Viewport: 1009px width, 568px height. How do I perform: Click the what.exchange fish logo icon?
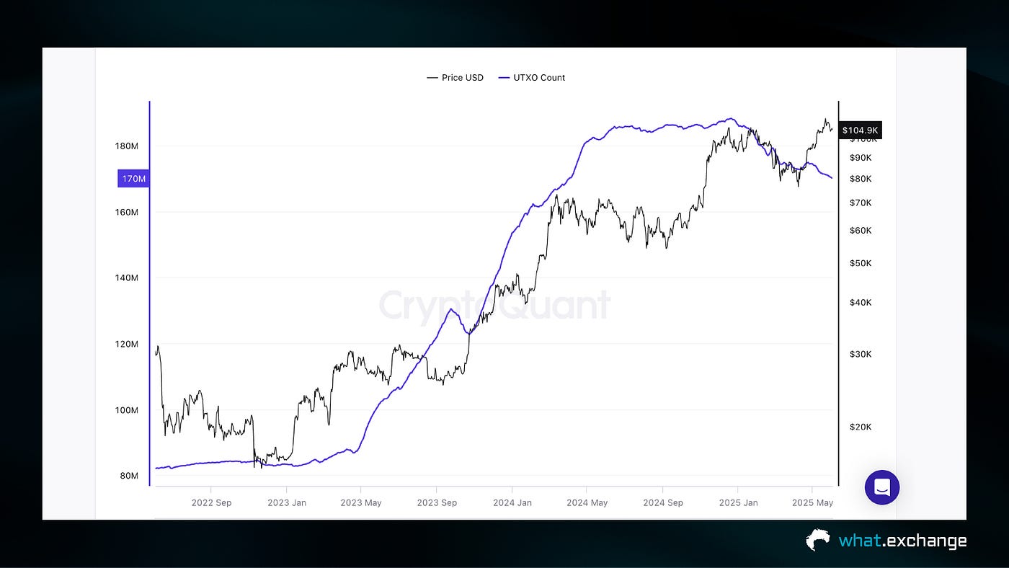pos(817,540)
